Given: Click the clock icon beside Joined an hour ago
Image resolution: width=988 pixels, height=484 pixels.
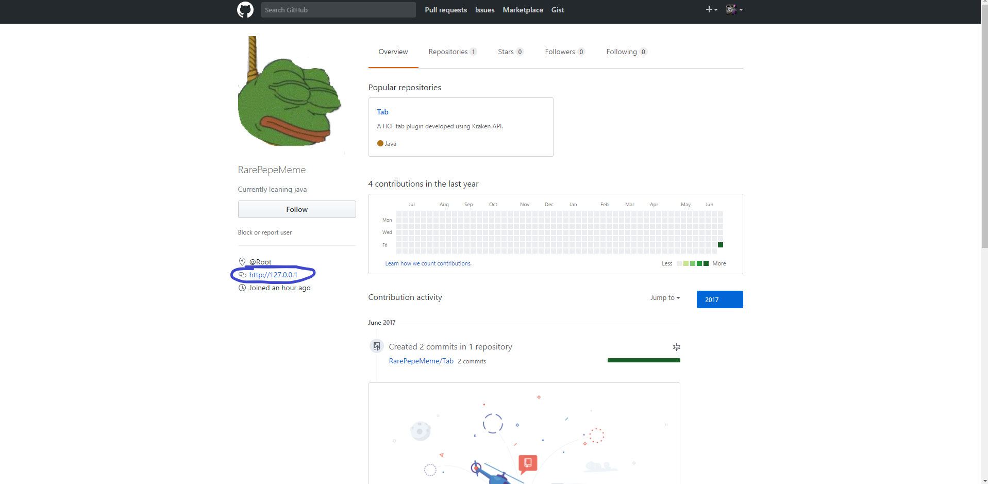Looking at the screenshot, I should pyautogui.click(x=242, y=288).
